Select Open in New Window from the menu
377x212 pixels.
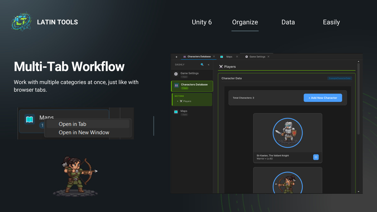point(84,132)
